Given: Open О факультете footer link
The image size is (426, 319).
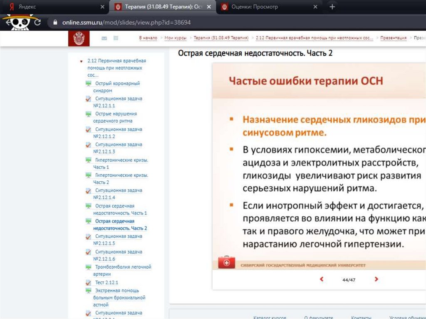Looking at the screenshot, I should 318,317.
